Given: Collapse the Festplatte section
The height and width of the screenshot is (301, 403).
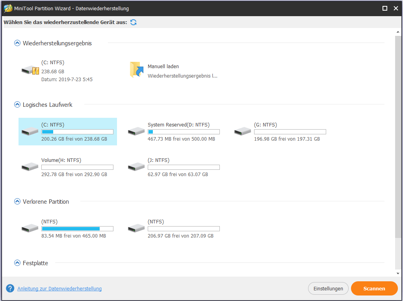Looking at the screenshot, I should click(17, 263).
